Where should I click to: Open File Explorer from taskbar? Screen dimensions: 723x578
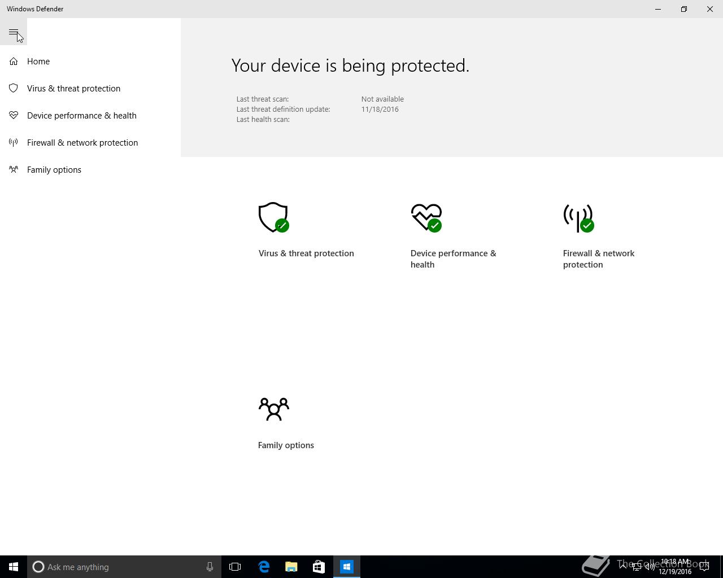tap(291, 567)
